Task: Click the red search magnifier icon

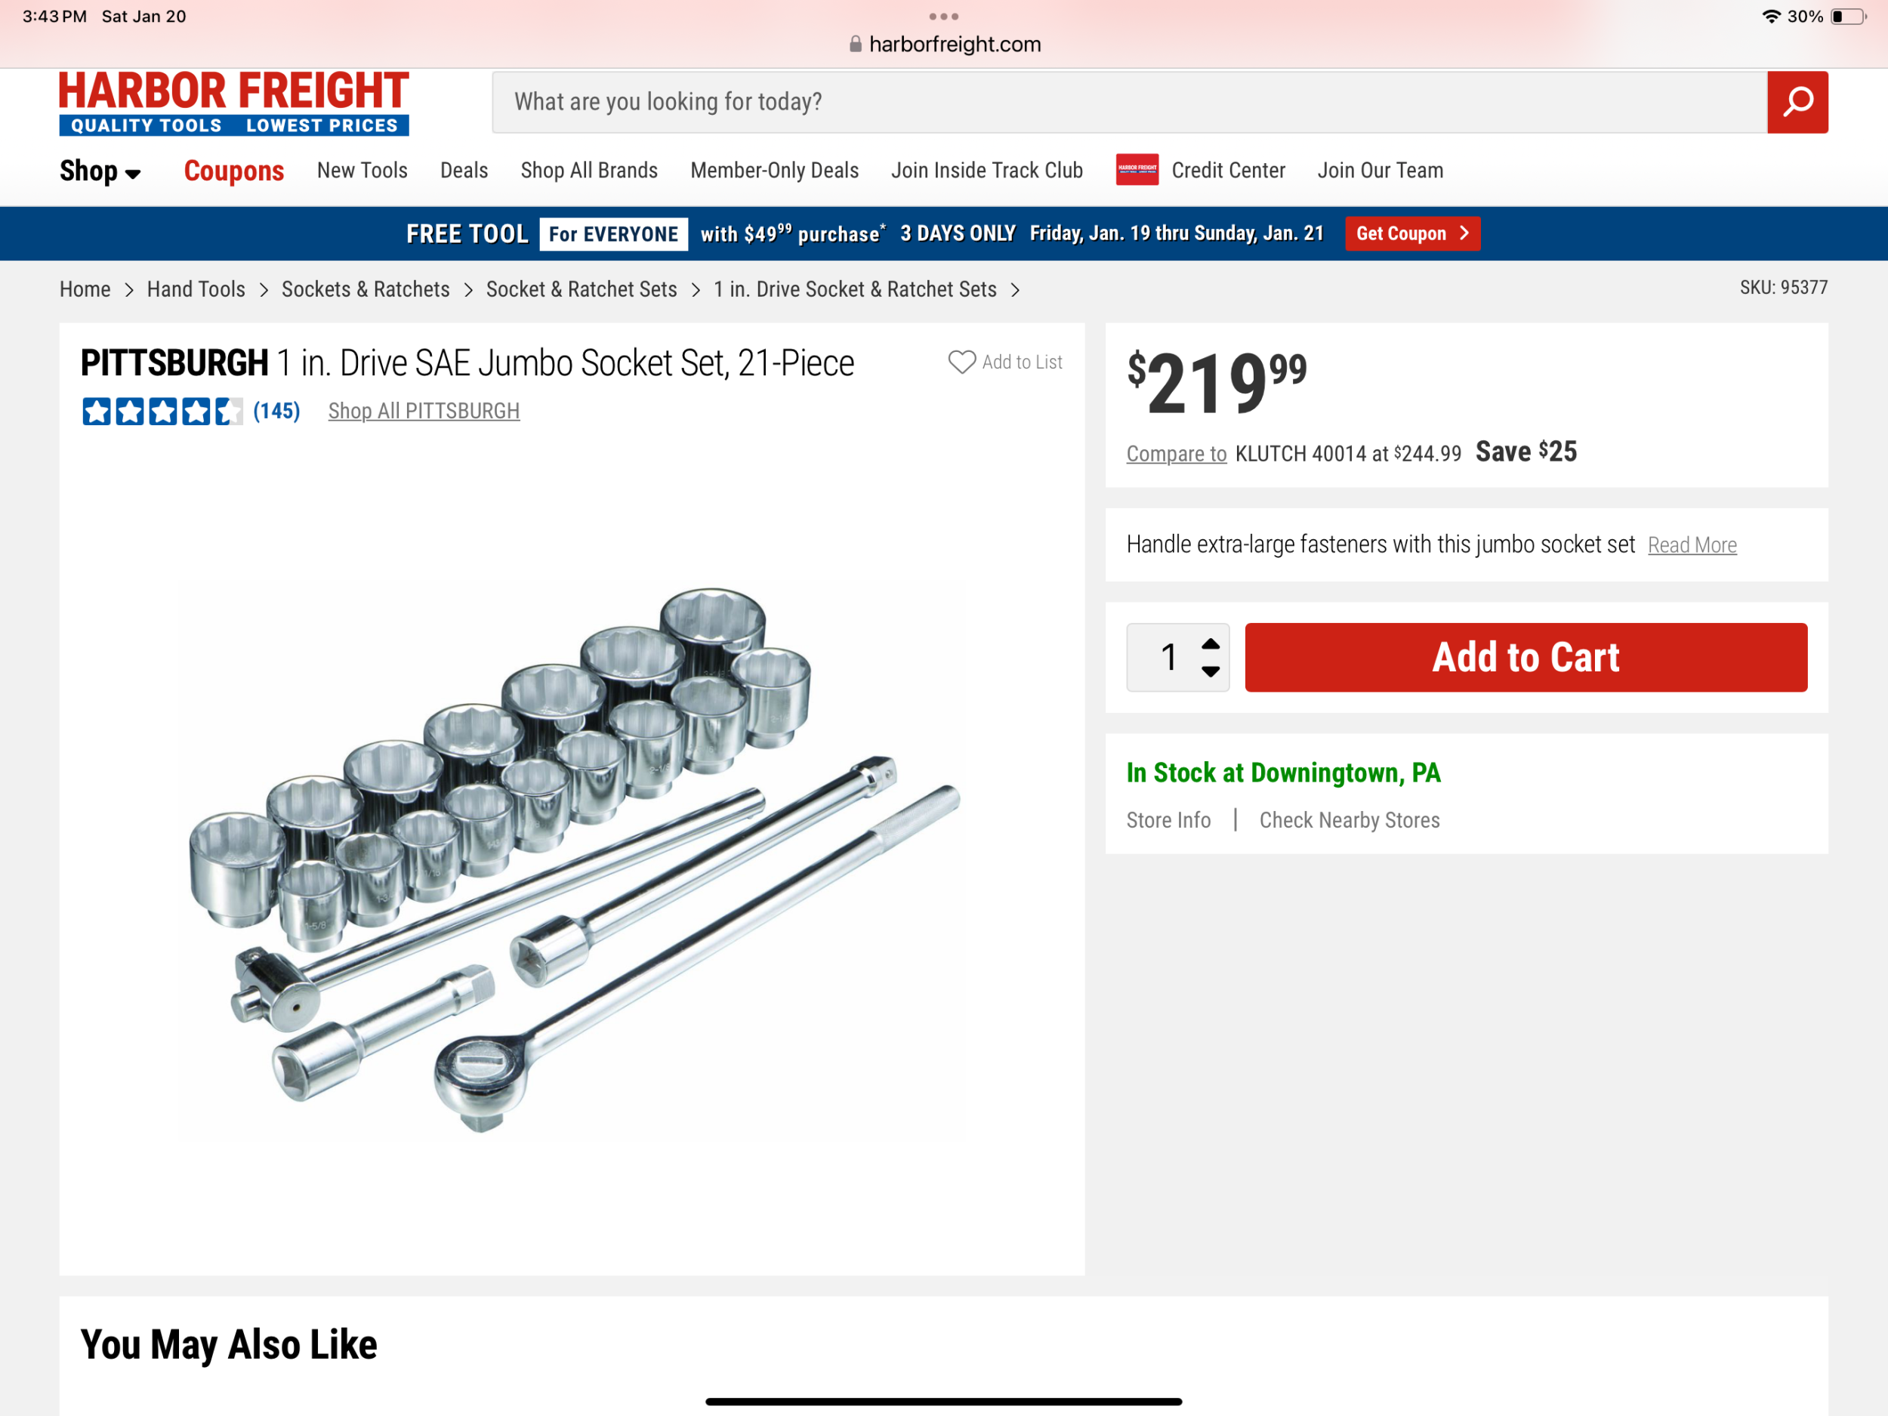Action: (x=1797, y=103)
